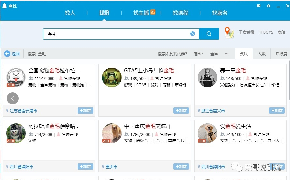Open group title 阿拉斯加金毛萨摩哈...
This screenshot has width=290, height=180.
click(x=54, y=126)
